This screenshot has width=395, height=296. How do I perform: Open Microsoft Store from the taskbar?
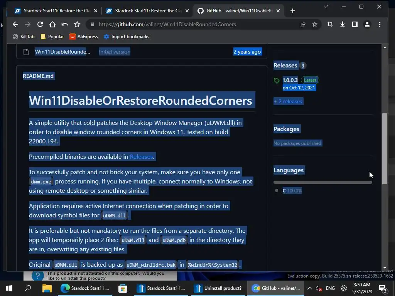click(123, 288)
